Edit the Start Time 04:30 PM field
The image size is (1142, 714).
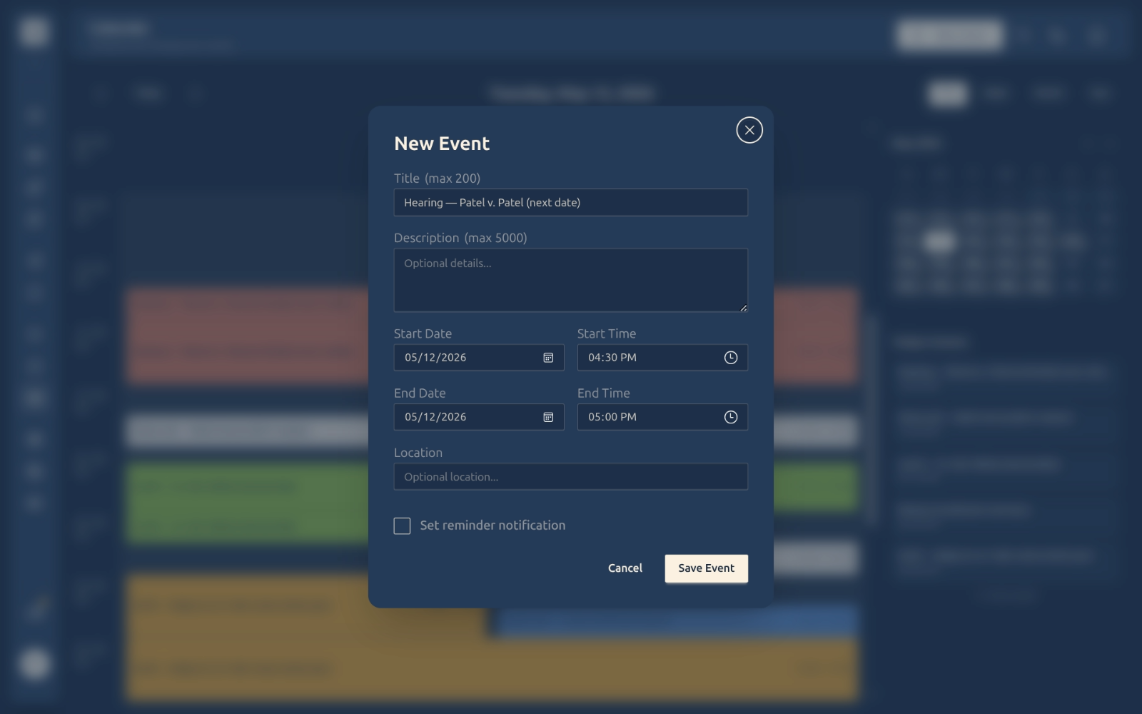[662, 358]
